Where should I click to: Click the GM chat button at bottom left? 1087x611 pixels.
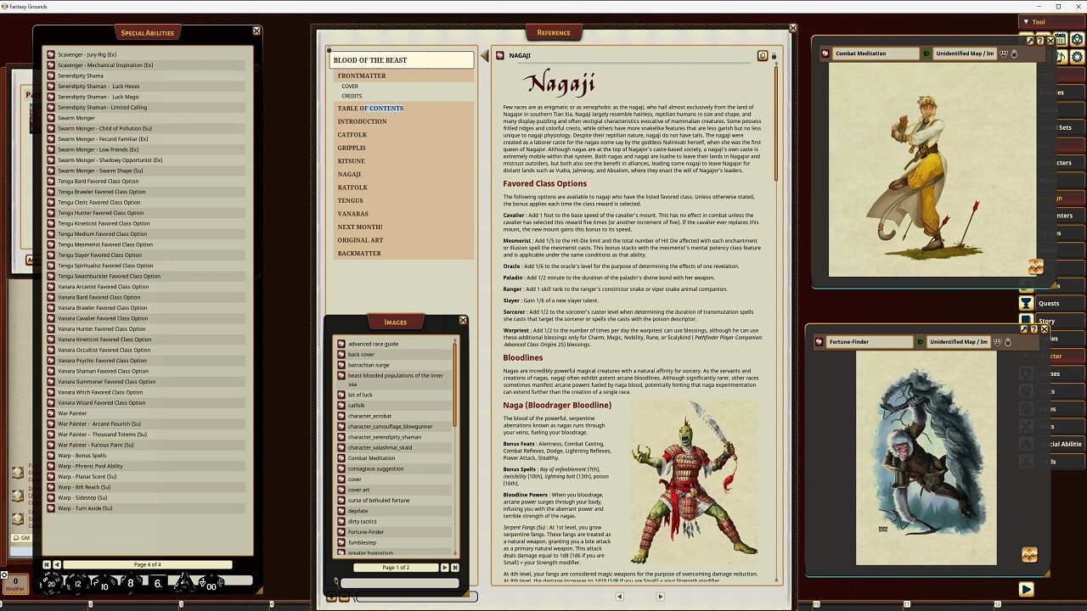pyautogui.click(x=23, y=537)
